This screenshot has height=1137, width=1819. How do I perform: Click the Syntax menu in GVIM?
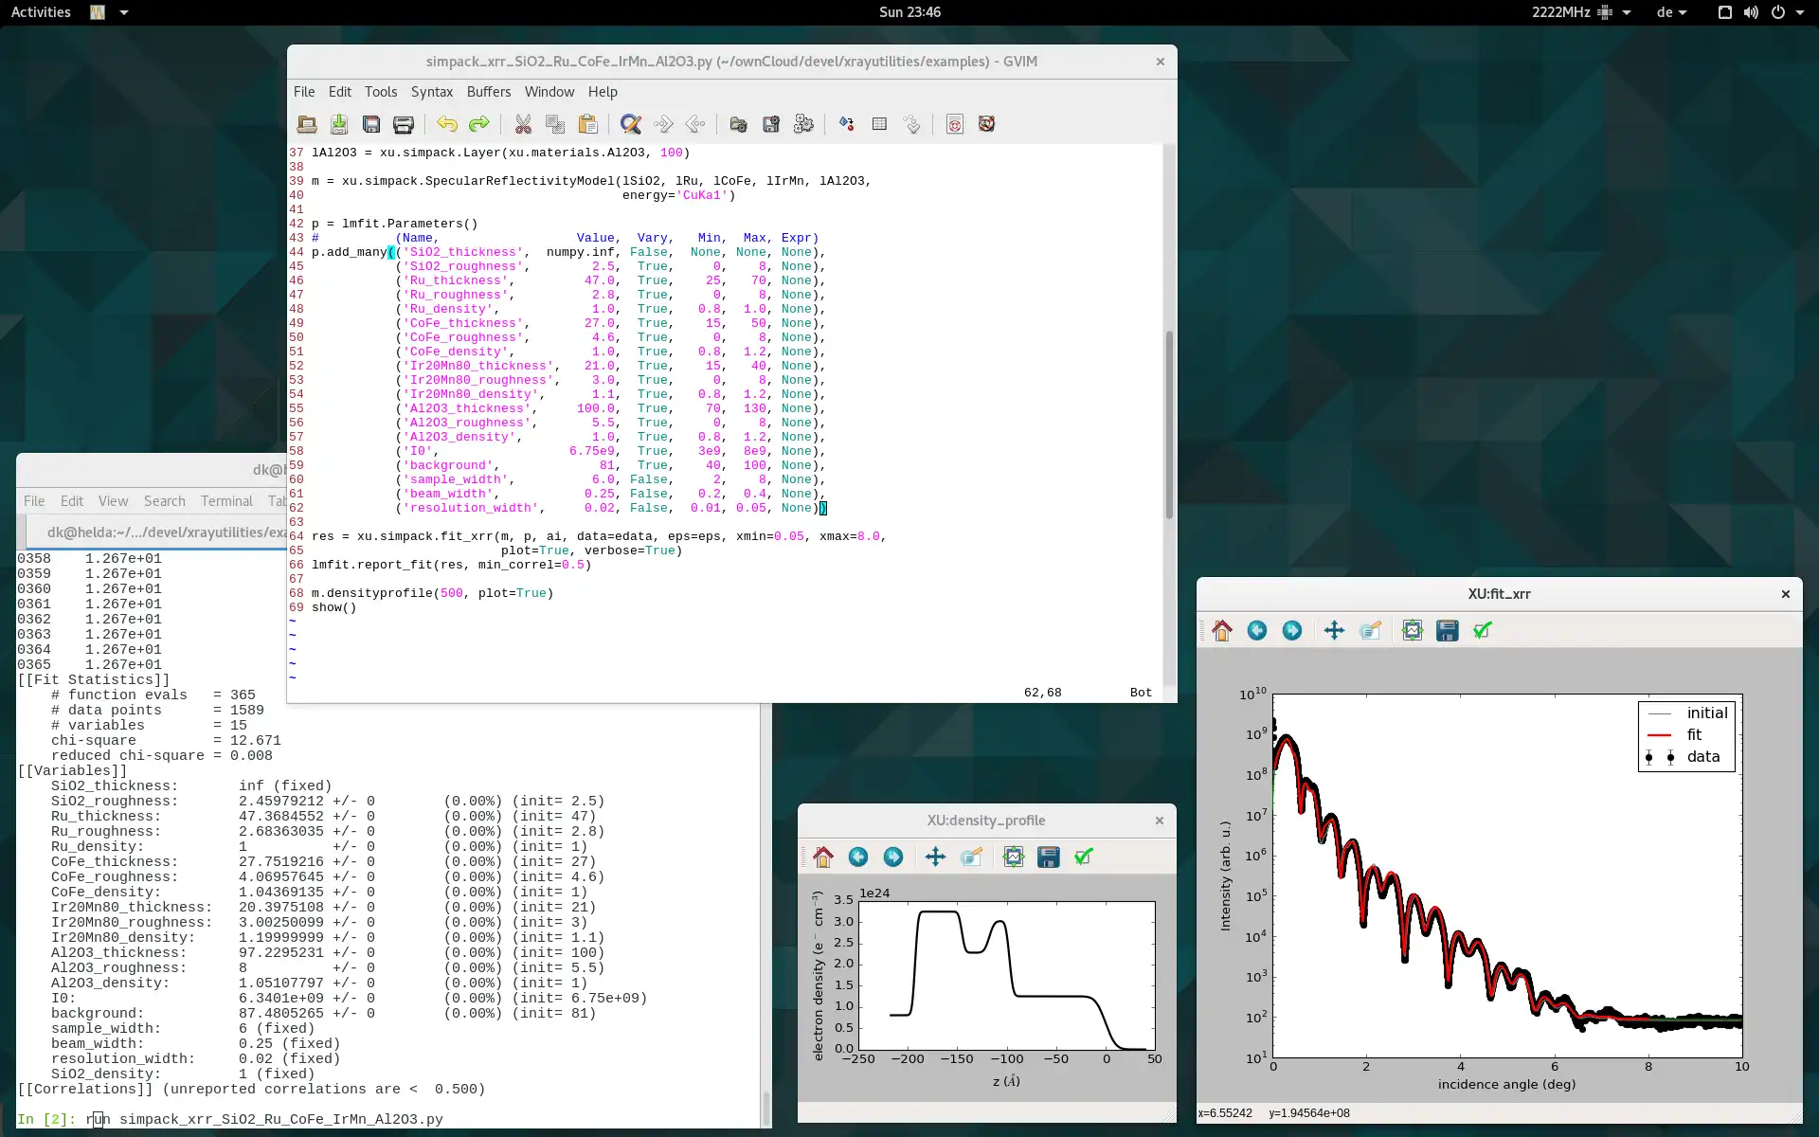coord(431,90)
